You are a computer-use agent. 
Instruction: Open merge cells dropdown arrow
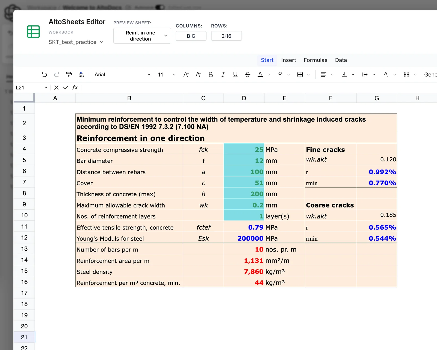(x=415, y=75)
